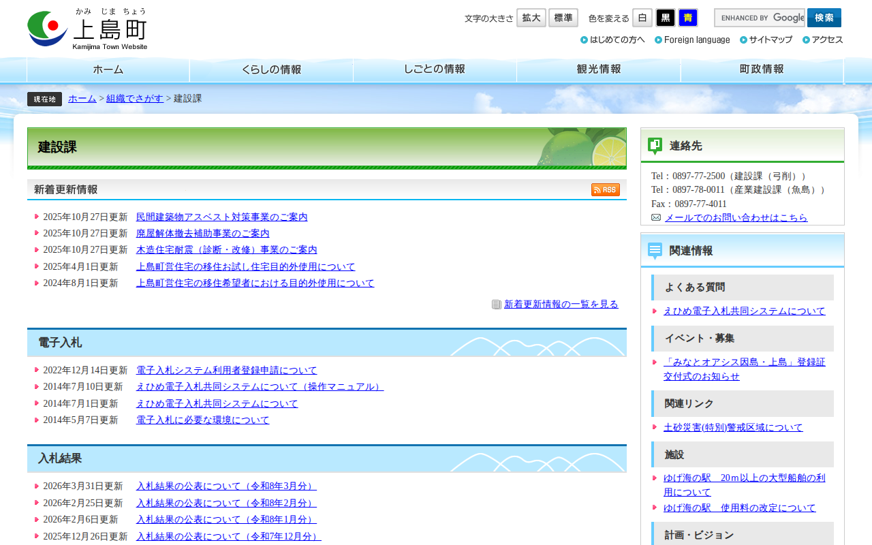Focus the Google custom search field
This screenshot has height=545, width=872.
[760, 18]
